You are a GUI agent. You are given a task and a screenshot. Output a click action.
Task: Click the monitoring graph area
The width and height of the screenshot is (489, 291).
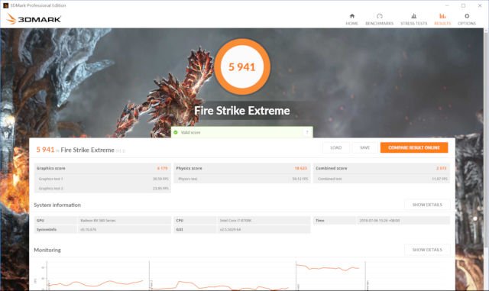click(242, 276)
